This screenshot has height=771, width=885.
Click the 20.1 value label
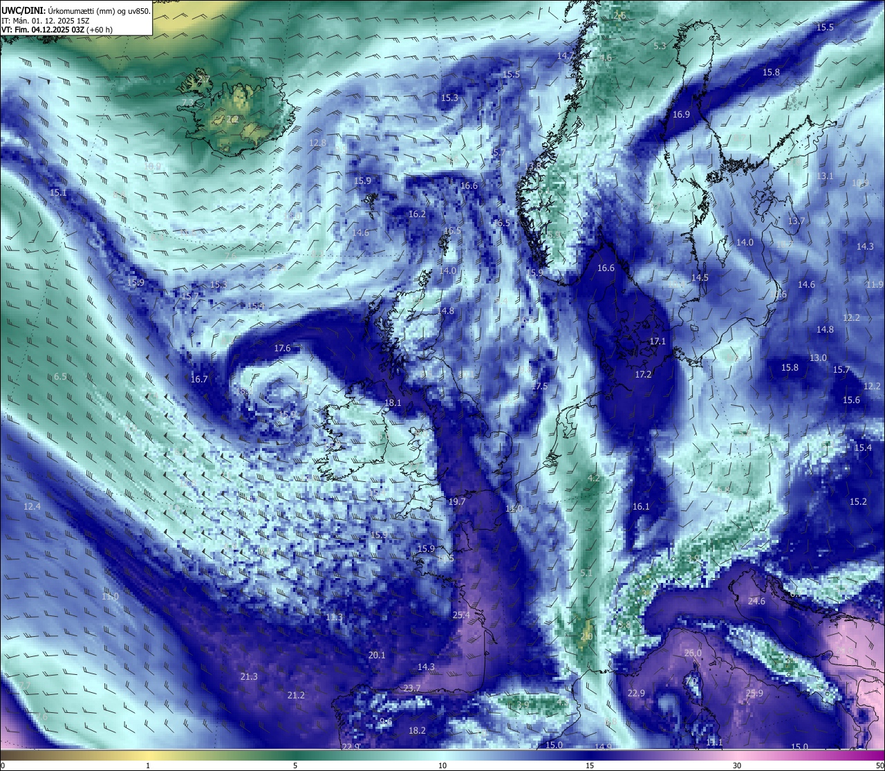[x=377, y=655]
